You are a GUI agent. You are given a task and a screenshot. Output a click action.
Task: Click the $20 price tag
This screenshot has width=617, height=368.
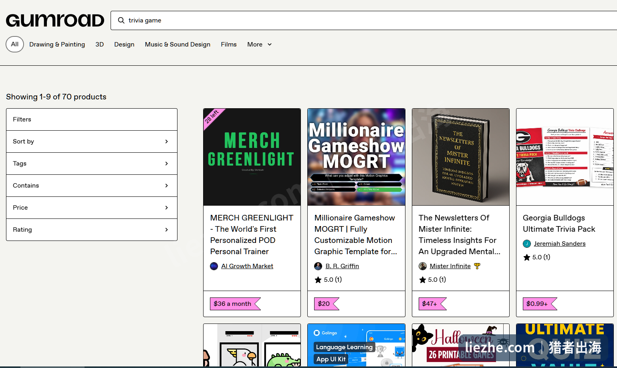pyautogui.click(x=327, y=304)
